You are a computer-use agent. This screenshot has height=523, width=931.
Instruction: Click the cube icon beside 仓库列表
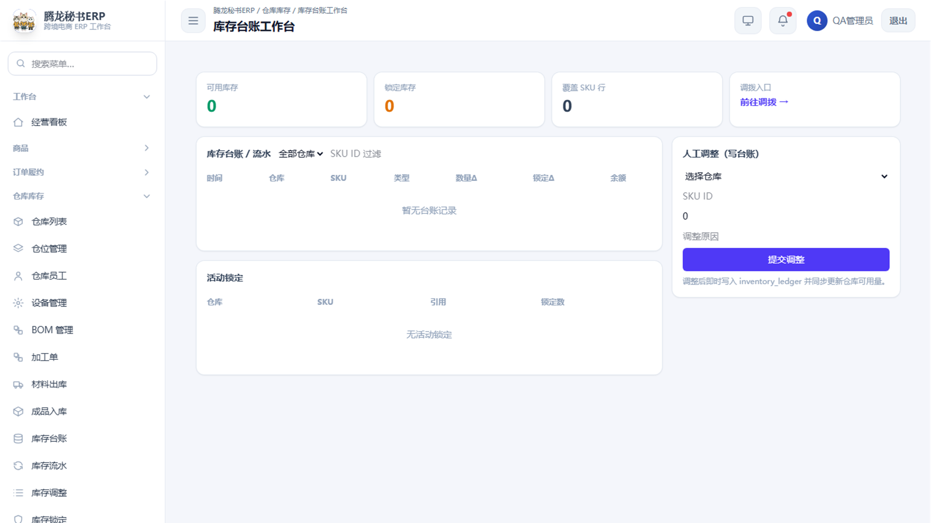click(x=18, y=222)
